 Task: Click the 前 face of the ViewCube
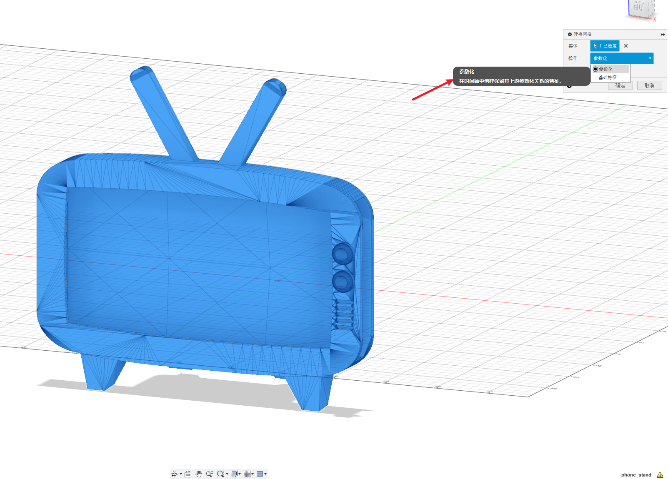coord(639,7)
